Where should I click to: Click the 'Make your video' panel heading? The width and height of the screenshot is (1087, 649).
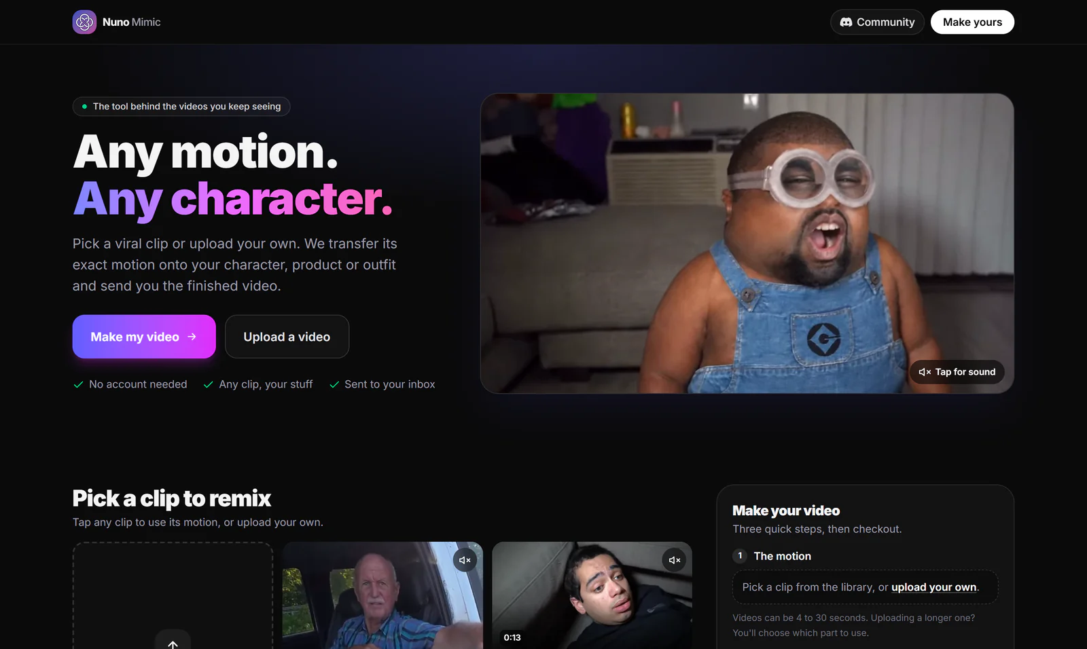click(x=786, y=511)
